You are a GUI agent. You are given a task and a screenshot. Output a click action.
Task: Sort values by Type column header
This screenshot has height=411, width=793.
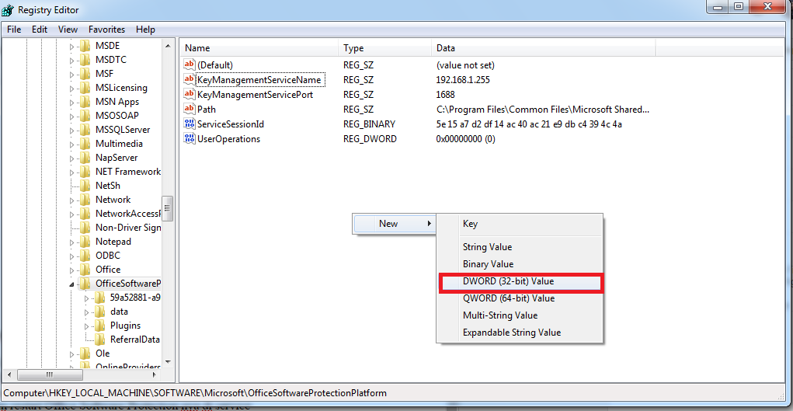click(x=384, y=48)
